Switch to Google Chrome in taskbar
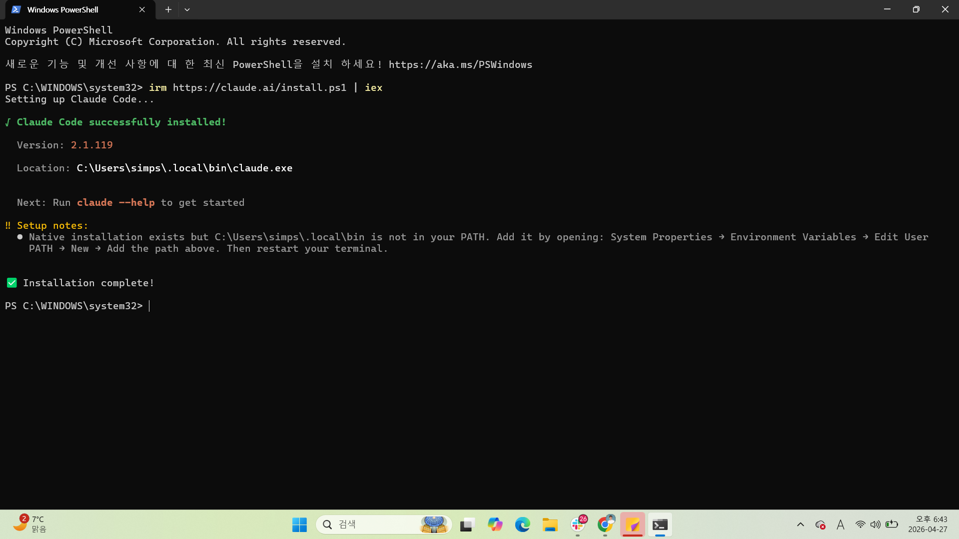Viewport: 959px width, 539px height. point(605,525)
